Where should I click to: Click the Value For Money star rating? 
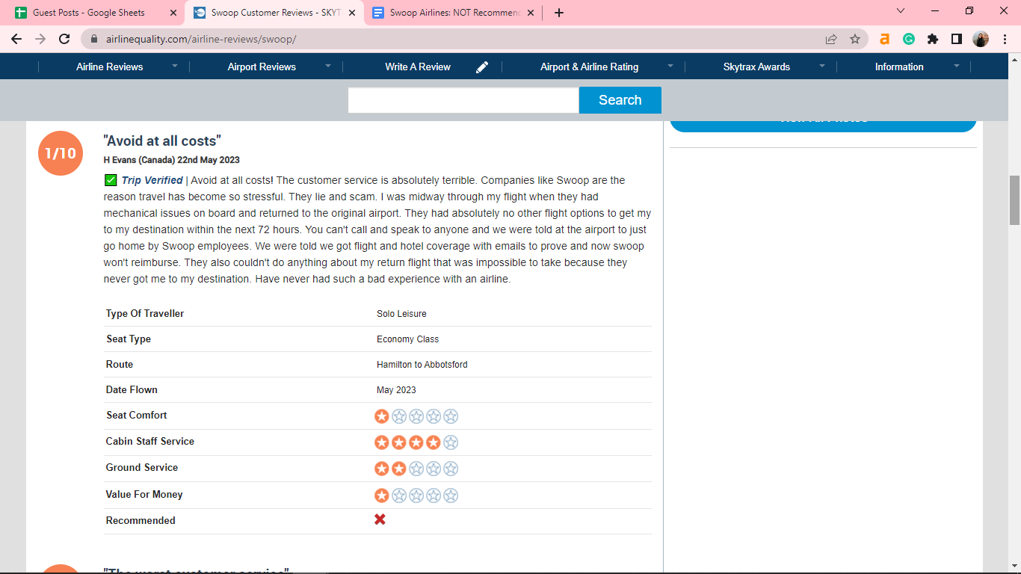pyautogui.click(x=416, y=496)
